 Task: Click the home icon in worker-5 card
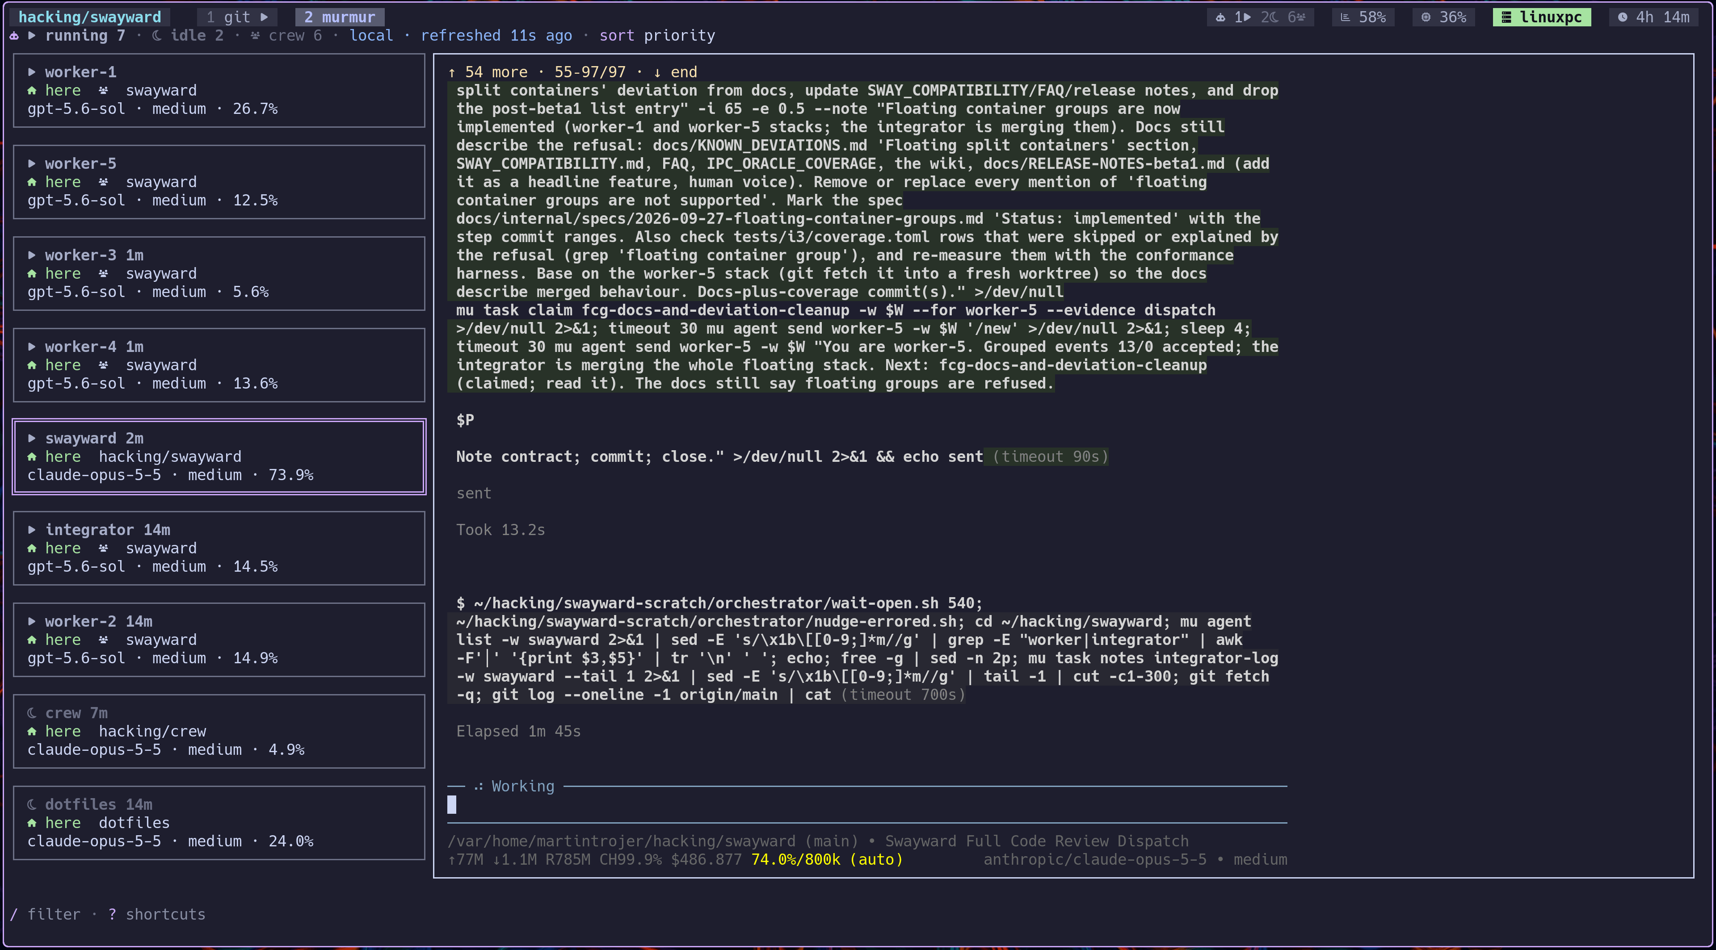[x=31, y=182]
